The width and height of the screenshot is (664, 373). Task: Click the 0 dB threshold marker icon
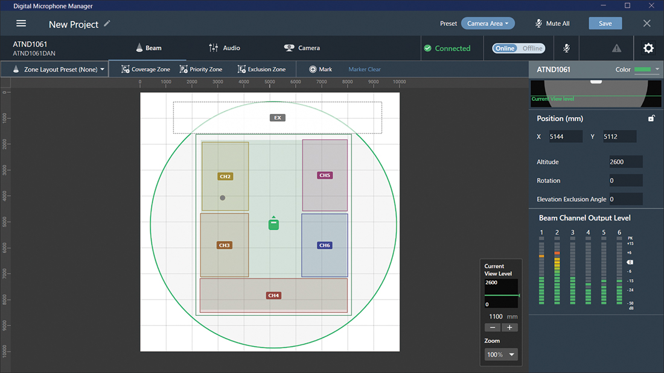pyautogui.click(x=630, y=262)
